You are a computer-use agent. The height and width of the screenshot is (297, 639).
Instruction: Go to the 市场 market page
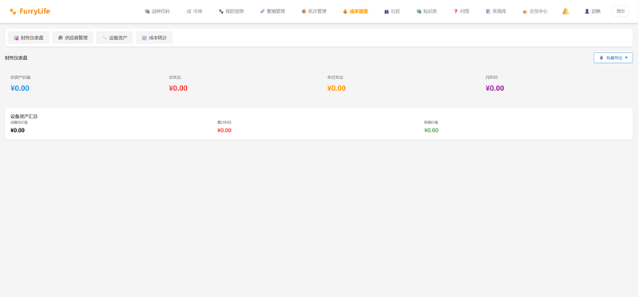tap(194, 11)
